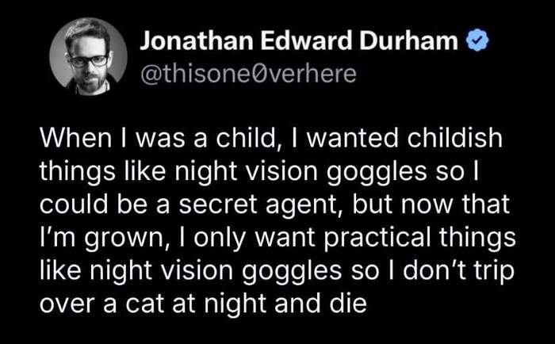This screenshot has height=344, width=555.
Task: Click the word "wanted" in the first line
Action: 352,139
